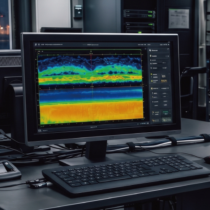Viewport: 210px width, 210px height.
Task: Toggle the green status indicator bar in the lower panel
Action: (165, 112)
